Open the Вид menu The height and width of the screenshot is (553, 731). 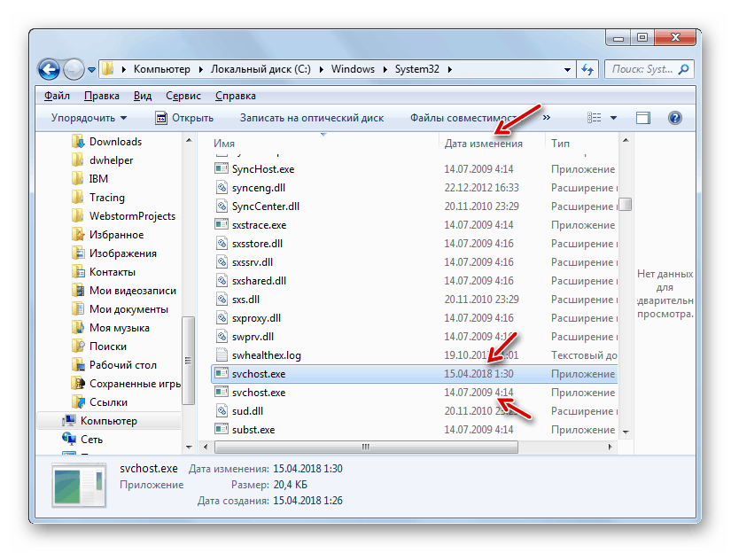(x=144, y=95)
